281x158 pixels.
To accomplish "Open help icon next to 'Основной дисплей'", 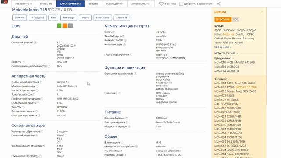I will click(36, 43).
